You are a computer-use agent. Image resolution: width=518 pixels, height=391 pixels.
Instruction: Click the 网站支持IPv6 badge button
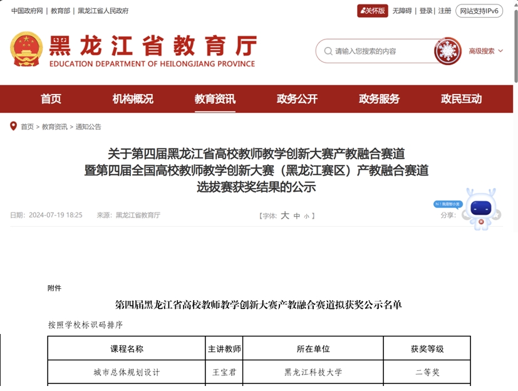click(479, 11)
